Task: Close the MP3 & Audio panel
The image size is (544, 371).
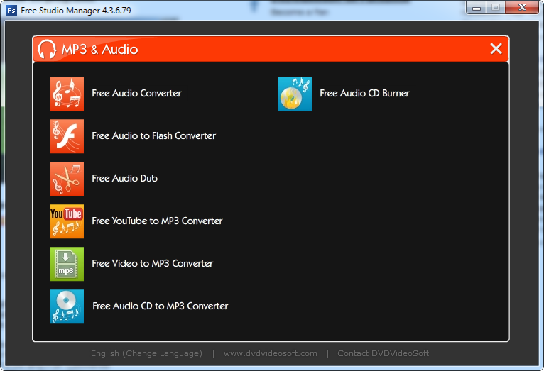Action: (x=496, y=49)
